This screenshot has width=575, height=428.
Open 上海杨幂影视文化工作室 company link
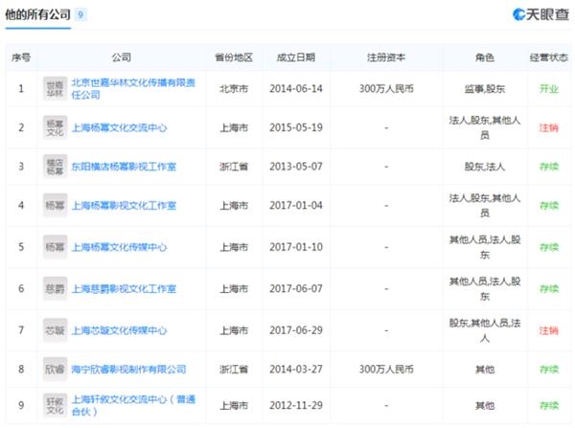tap(124, 206)
